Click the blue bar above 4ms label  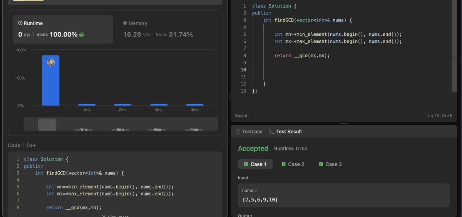tap(195, 105)
